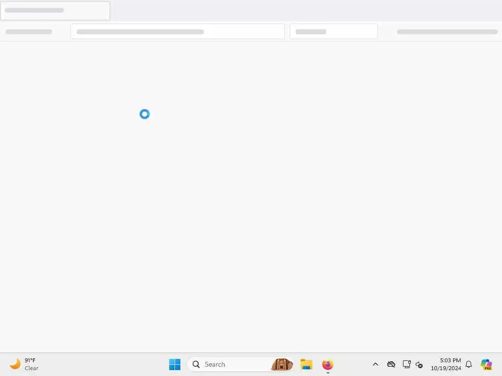Image resolution: width=502 pixels, height=376 pixels.
Task: Click the smaller loading search field
Action: pos(333,31)
